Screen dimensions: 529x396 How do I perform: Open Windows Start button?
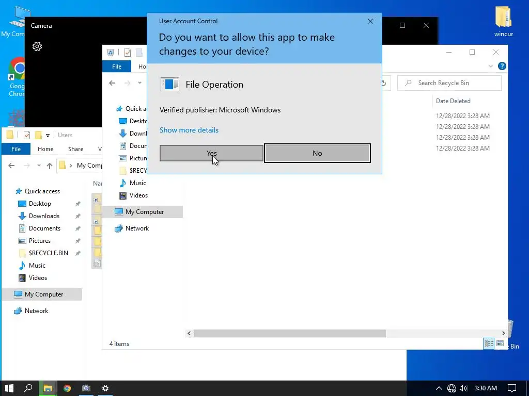tap(9, 388)
